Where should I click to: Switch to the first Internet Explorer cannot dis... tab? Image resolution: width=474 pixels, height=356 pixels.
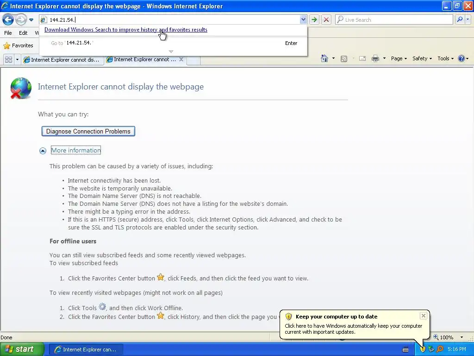pyautogui.click(x=62, y=60)
